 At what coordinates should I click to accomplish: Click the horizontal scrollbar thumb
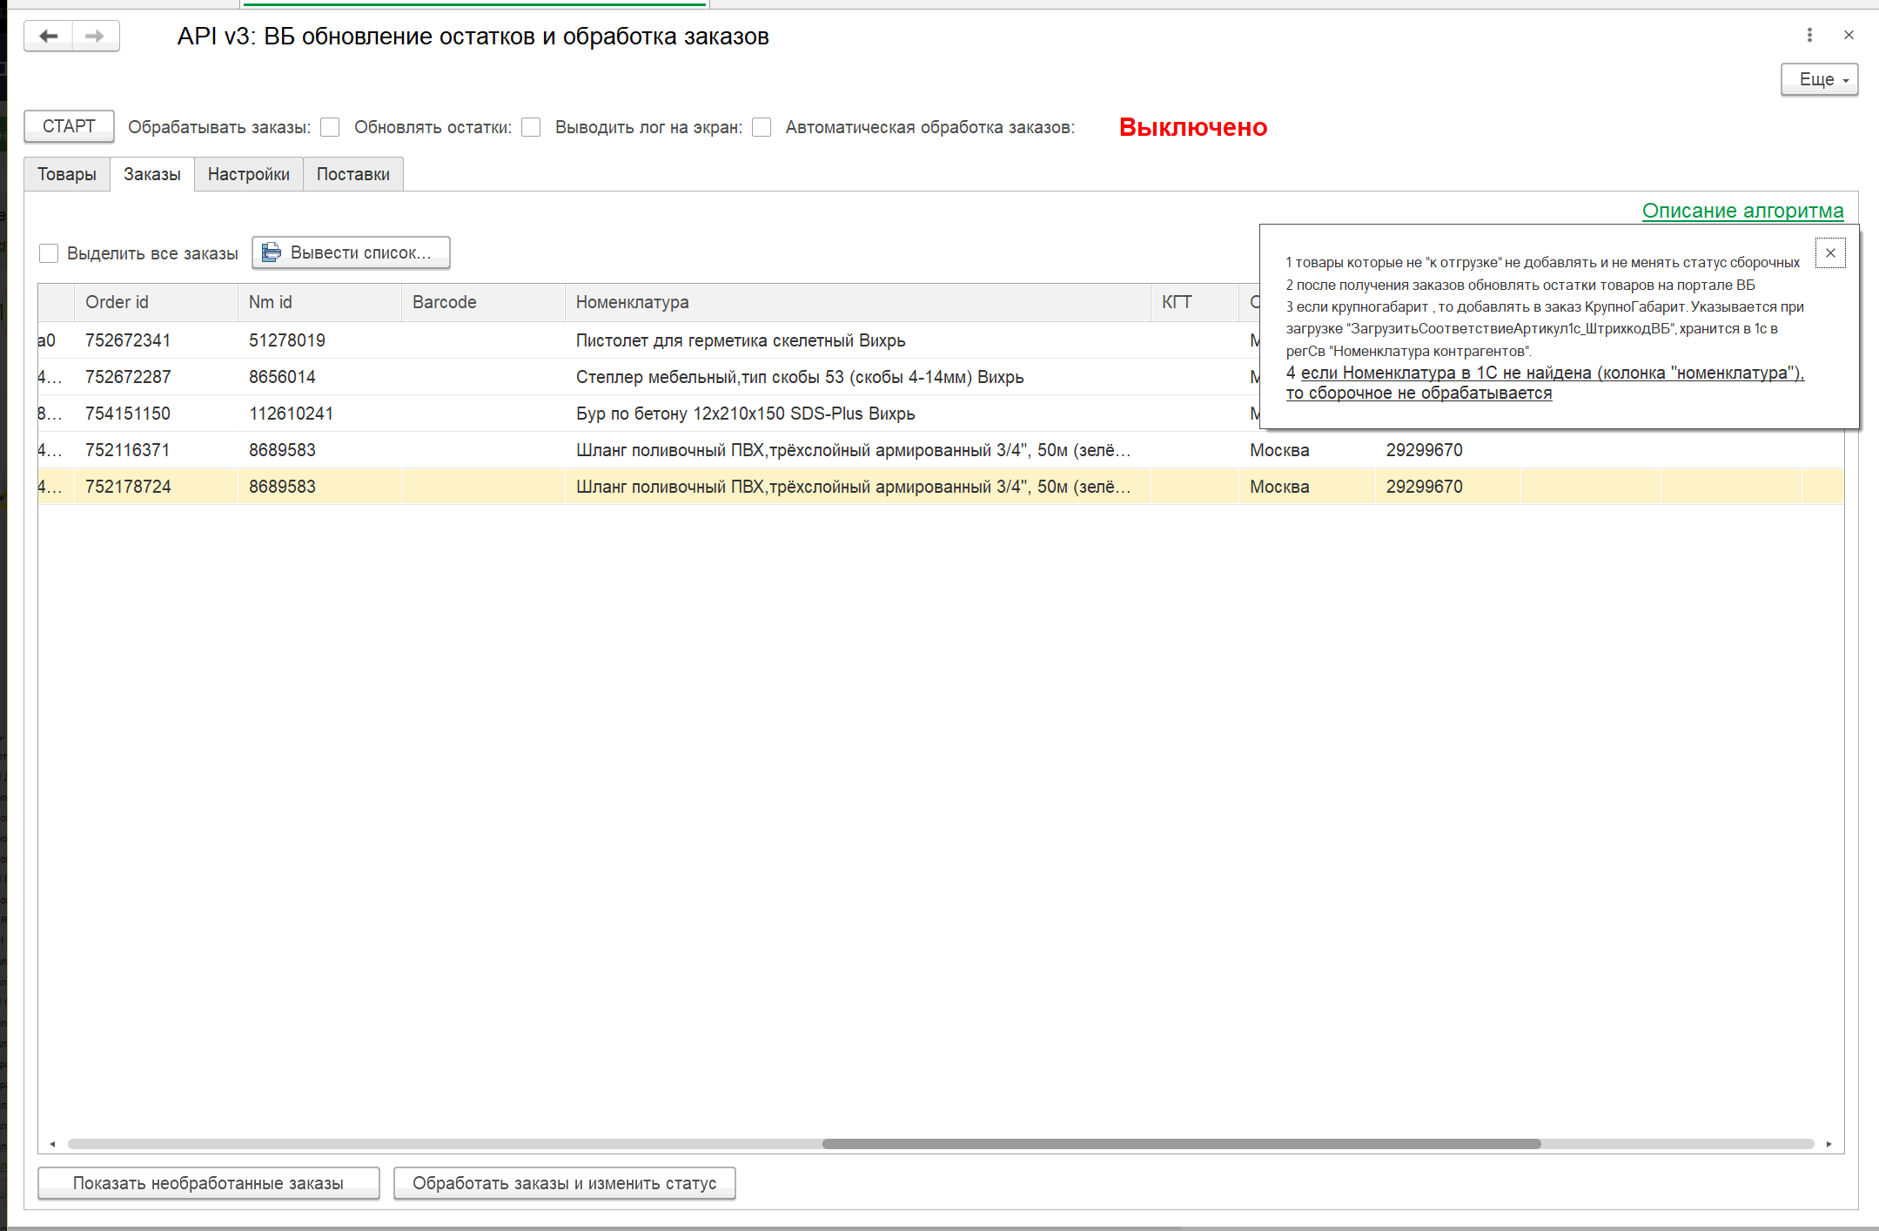1180,1144
